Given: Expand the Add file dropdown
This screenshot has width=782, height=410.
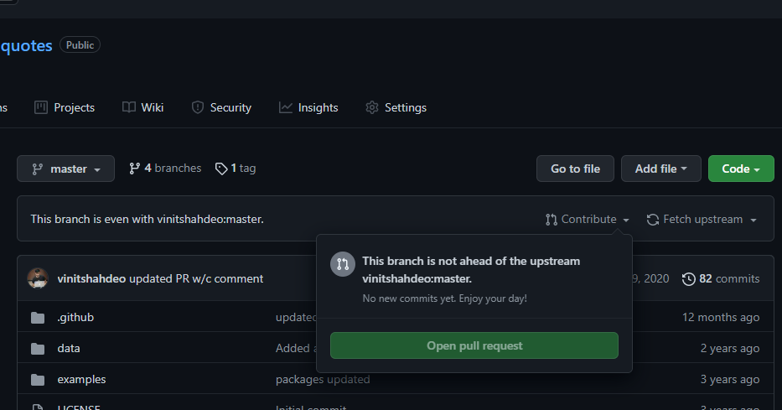Looking at the screenshot, I should point(660,169).
